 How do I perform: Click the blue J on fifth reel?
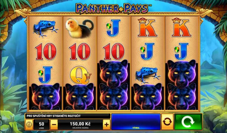click(x=182, y=52)
